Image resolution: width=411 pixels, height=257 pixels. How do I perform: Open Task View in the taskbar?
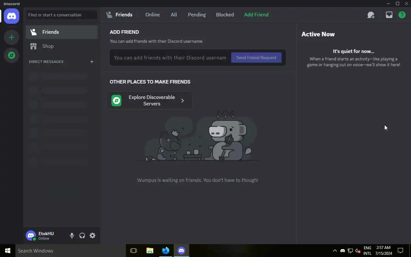point(134,251)
